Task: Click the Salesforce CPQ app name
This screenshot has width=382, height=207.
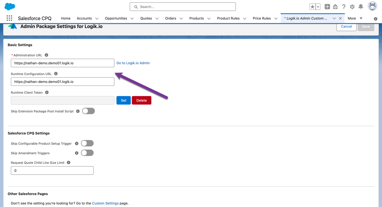Action: [x=35, y=18]
